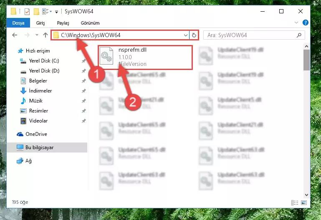Click the 195 öğe status text
The image size is (321, 220).
coord(20,202)
